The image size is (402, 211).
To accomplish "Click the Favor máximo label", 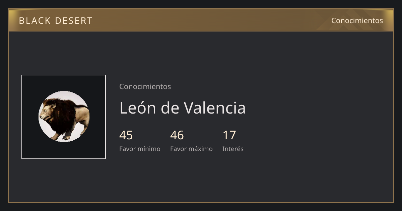I will [191, 149].
